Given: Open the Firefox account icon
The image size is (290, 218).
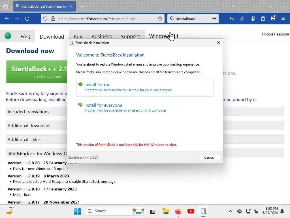Looking at the screenshot, I should pyautogui.click(x=253, y=18).
